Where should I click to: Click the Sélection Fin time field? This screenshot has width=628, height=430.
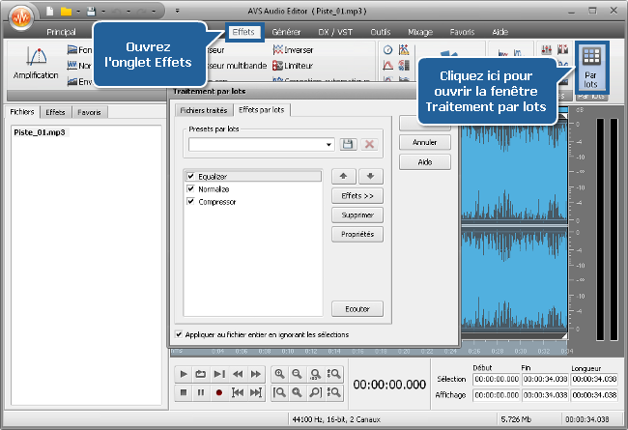(x=545, y=379)
